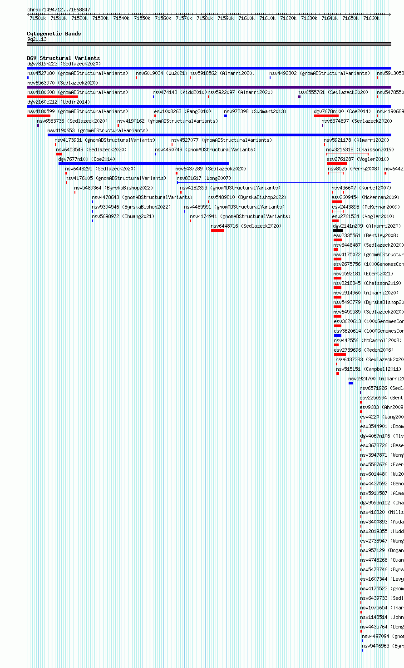This screenshot has width=404, height=668.
Task: Open variant esv2759696 (Redon2006)
Action: tap(364, 350)
